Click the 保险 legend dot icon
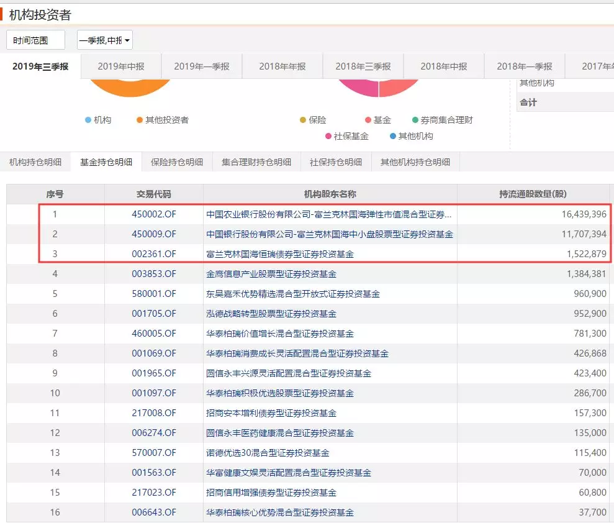 pyautogui.click(x=303, y=120)
